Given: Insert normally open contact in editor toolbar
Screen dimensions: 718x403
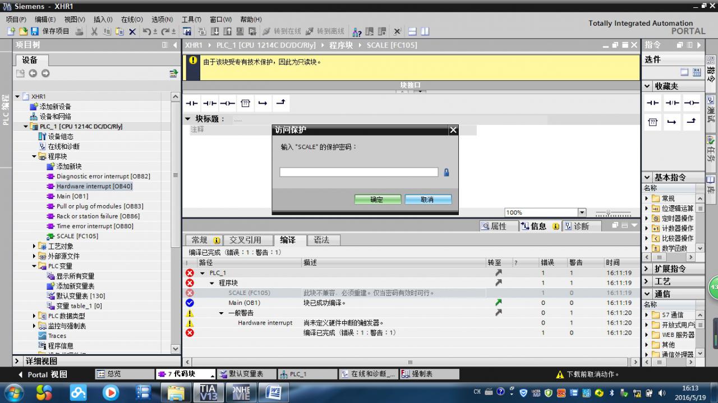Looking at the screenshot, I should [x=192, y=103].
